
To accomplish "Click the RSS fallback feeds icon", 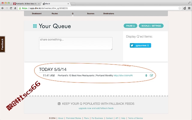I will (x=59, y=104).
